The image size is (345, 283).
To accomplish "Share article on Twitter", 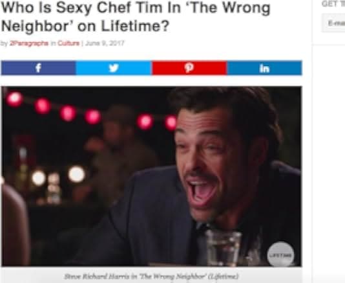I will [x=114, y=68].
